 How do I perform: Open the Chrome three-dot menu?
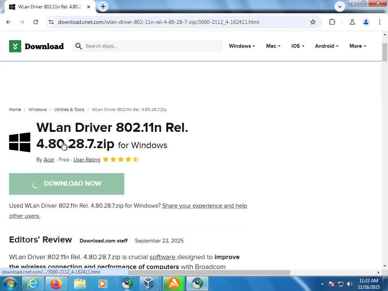[379, 22]
